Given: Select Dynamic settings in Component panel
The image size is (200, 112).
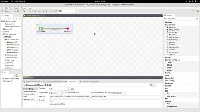Looking at the screenshot, I should click(x=29, y=94).
